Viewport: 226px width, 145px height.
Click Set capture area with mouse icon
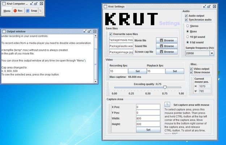coord(167,104)
